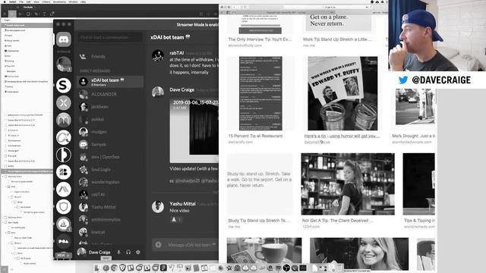This screenshot has height=273, width=486.
Task: Focus the Find or start a conversation box
Action: (109, 37)
